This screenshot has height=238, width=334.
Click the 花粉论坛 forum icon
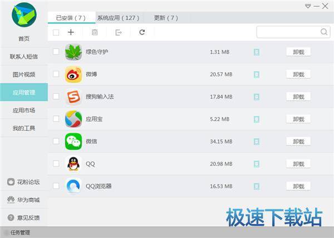tap(11, 182)
